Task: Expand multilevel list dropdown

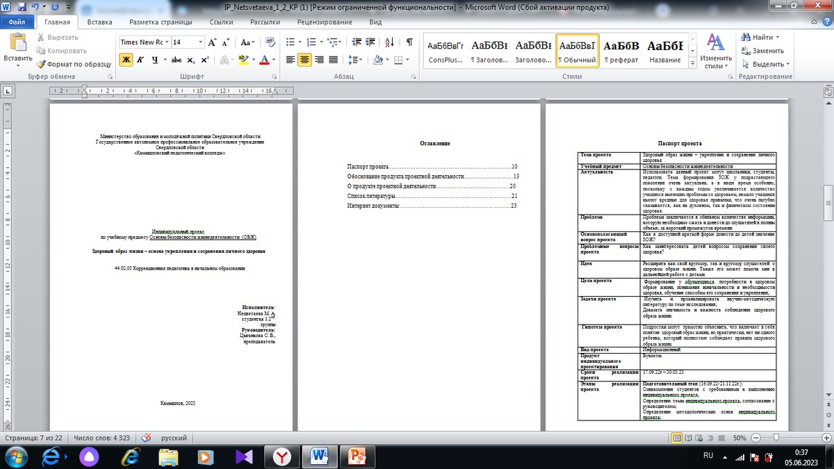Action: point(338,42)
